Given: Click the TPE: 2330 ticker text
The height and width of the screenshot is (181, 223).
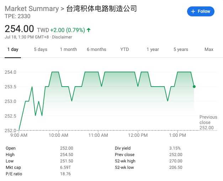Looking at the screenshot, I should [x=17, y=16].
